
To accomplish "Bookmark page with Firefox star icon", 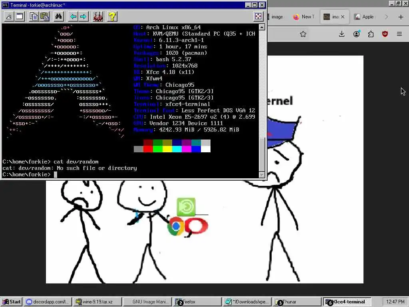I will (x=303, y=34).
